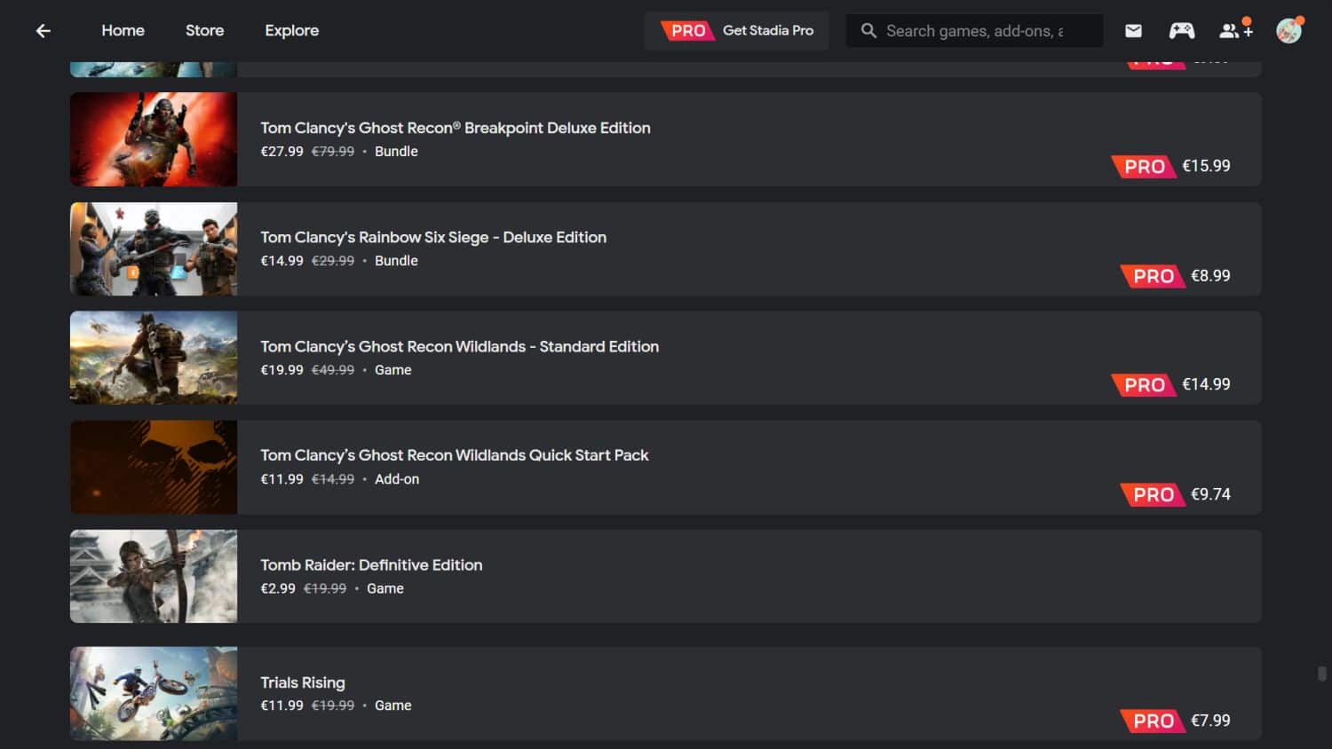Go to the Home tab
Image resolution: width=1332 pixels, height=749 pixels.
tap(123, 30)
